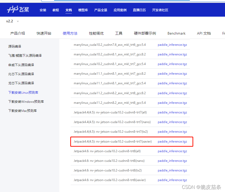The width and height of the screenshot is (225, 192).
Task: Download paddle_inference.tgz for Jetpack4.6 trt8(tx2)
Action: (172, 170)
